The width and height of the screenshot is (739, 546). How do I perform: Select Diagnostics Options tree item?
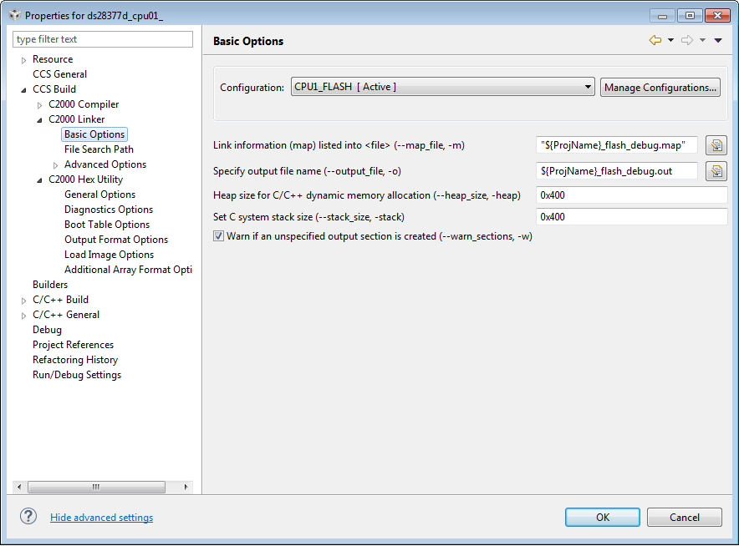click(109, 210)
